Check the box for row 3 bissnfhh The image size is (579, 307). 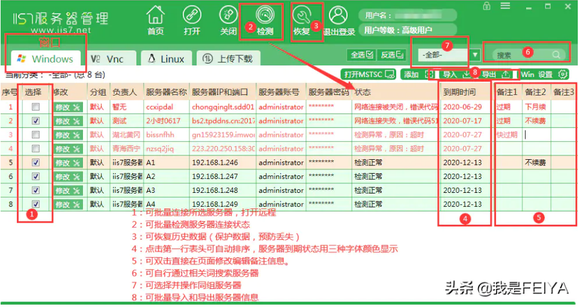click(x=35, y=135)
